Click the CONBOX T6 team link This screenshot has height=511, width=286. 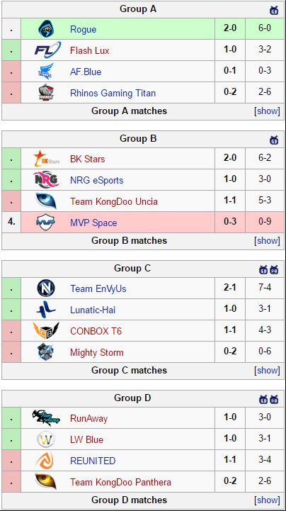coord(96,331)
